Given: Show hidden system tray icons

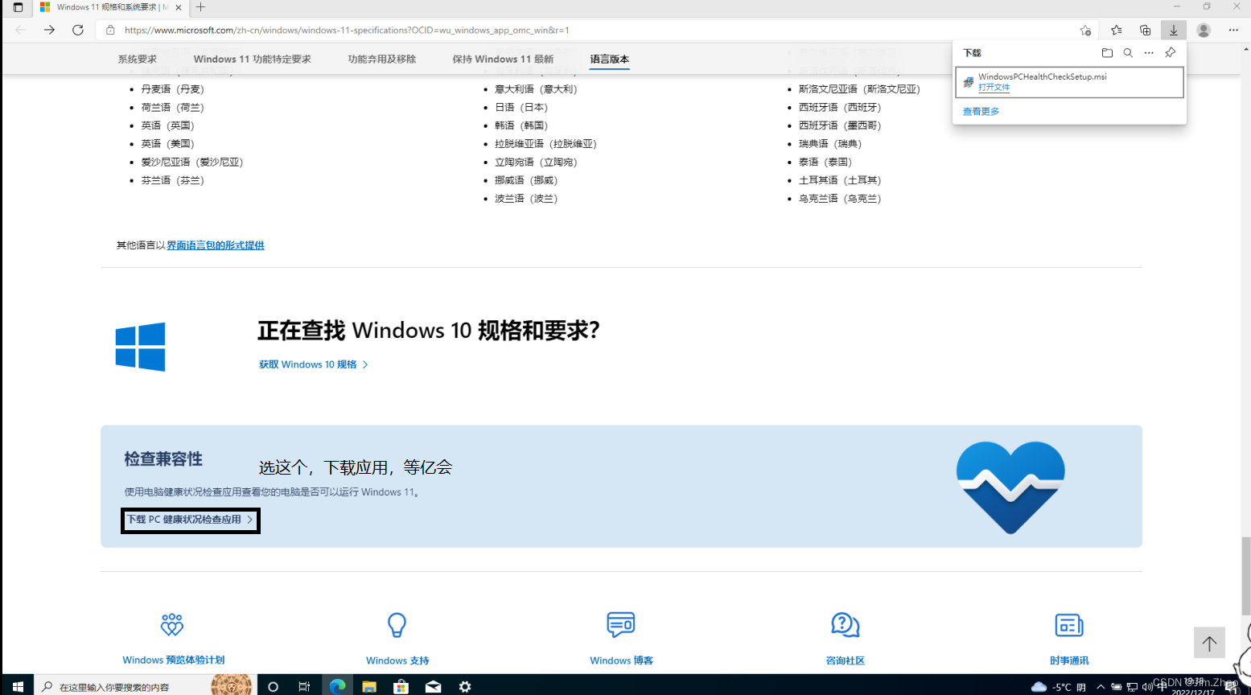Looking at the screenshot, I should click(x=1101, y=687).
